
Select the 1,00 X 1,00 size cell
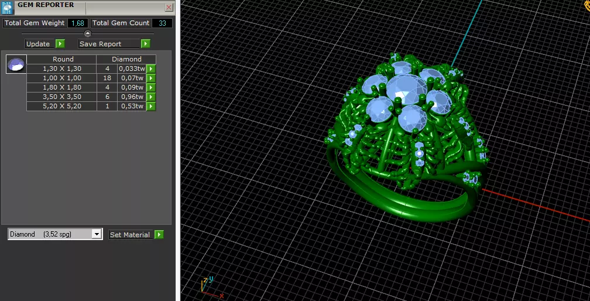coord(61,78)
